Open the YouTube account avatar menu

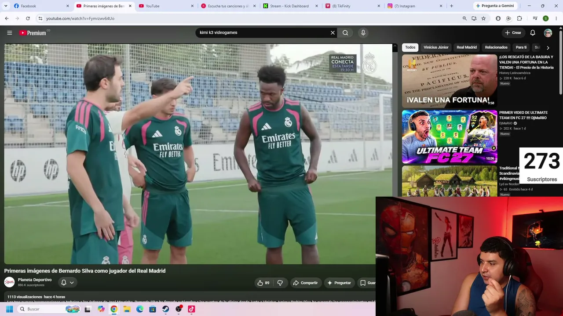[548, 32]
